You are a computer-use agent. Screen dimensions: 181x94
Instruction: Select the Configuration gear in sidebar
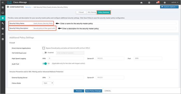coord(3,18)
